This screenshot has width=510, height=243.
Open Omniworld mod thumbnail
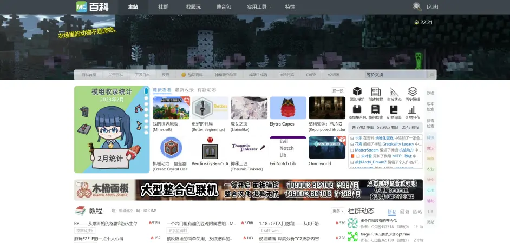(x=327, y=148)
